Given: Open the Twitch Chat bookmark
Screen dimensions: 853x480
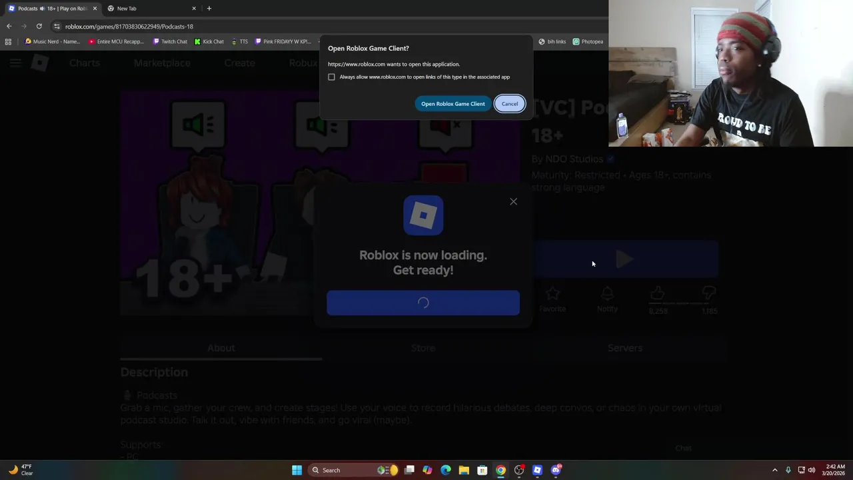Looking at the screenshot, I should tap(170, 41).
